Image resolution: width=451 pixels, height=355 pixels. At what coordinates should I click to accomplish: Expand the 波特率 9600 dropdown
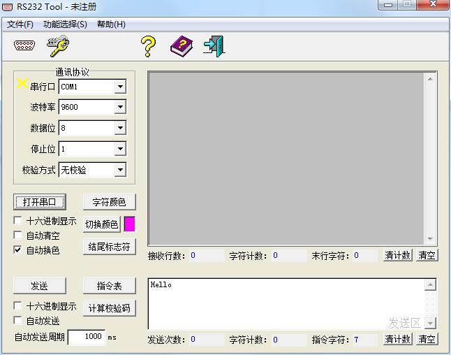[x=120, y=107]
